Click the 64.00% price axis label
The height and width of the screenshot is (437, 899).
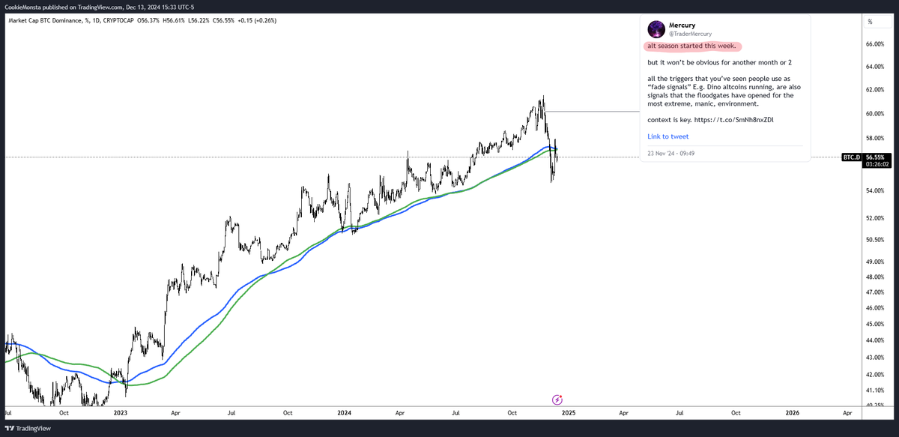[875, 67]
